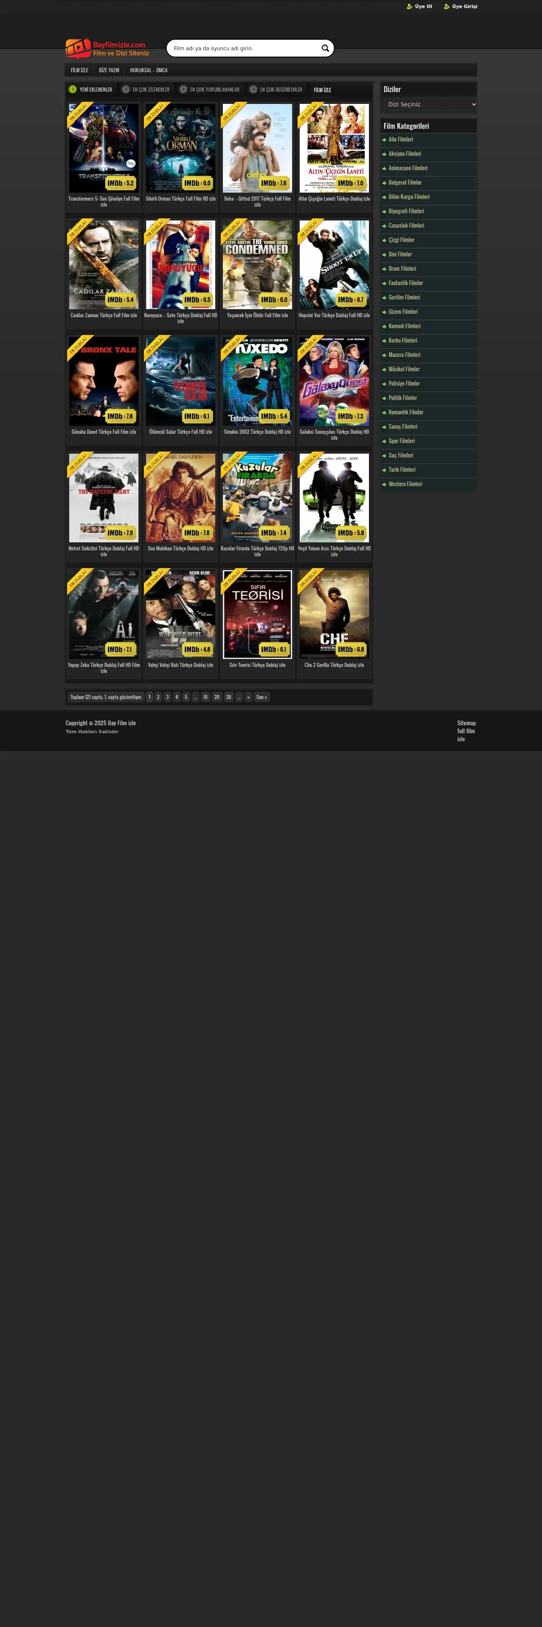Open the Fantastik Filmler category link
The width and height of the screenshot is (542, 1627).
click(x=406, y=283)
